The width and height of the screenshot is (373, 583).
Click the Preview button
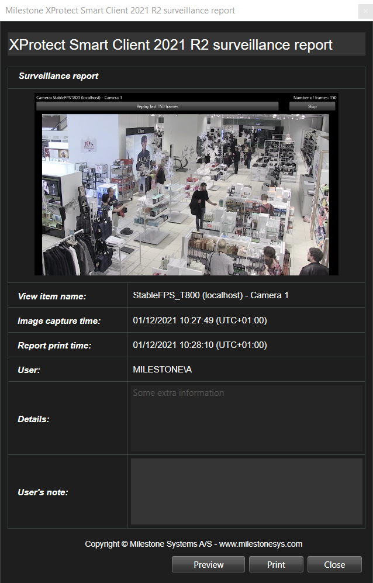[208, 564]
